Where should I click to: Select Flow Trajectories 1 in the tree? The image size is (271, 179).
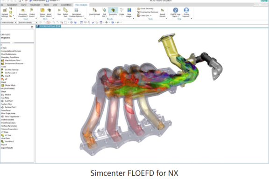point(11,117)
